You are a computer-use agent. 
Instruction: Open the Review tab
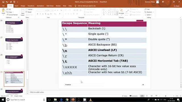click(x=58, y=6)
